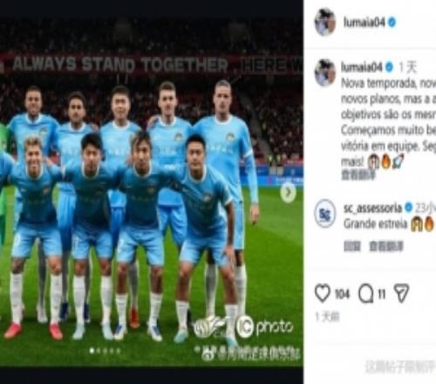Click lumaia04 username in the caption
The width and height of the screenshot is (436, 384).
coord(362,67)
